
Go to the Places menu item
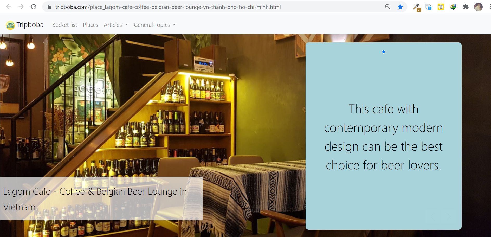tap(91, 25)
